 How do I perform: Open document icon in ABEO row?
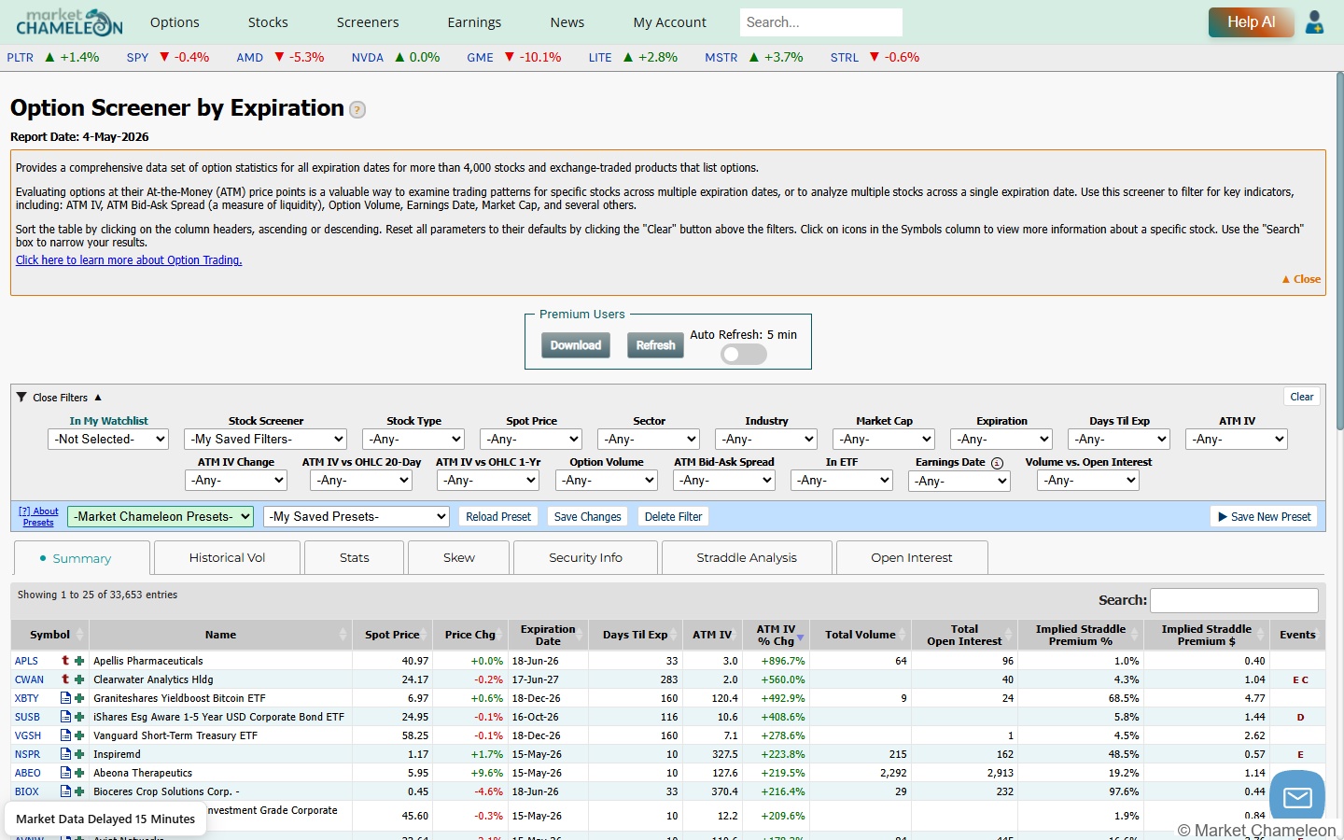(65, 773)
